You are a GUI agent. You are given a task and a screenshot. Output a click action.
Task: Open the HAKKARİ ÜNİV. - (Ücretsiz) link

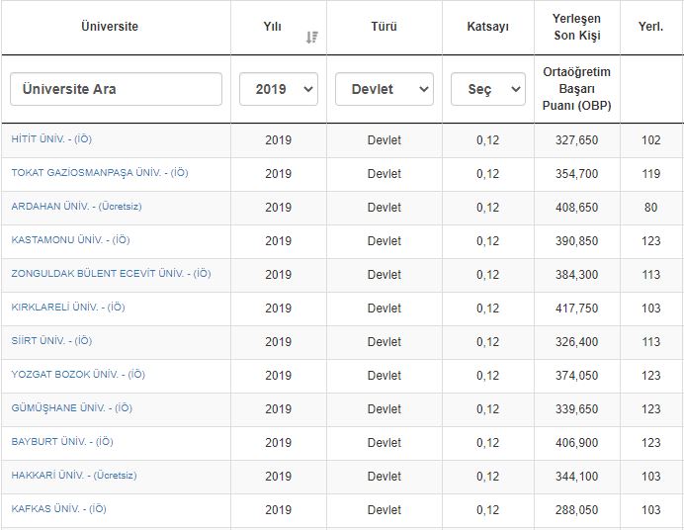pos(74,475)
